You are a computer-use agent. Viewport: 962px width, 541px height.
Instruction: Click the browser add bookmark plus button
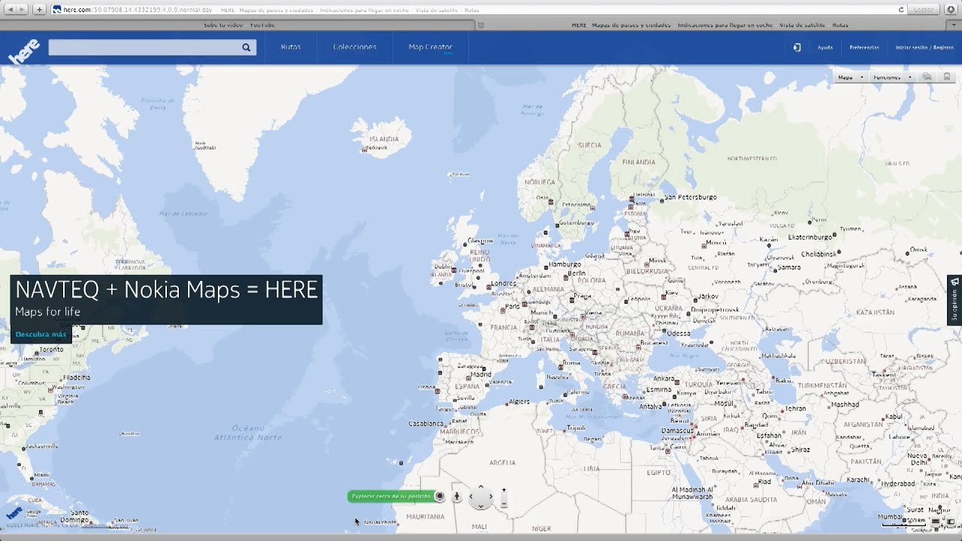40,9
